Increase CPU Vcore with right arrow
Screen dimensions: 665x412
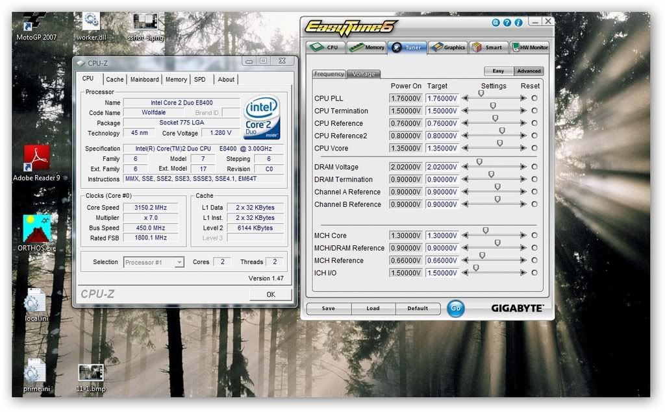tap(523, 148)
